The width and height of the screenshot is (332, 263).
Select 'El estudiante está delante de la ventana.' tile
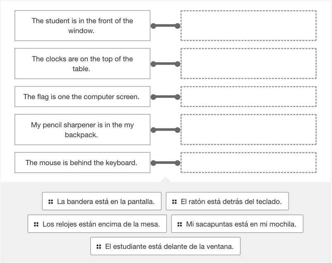(165, 246)
